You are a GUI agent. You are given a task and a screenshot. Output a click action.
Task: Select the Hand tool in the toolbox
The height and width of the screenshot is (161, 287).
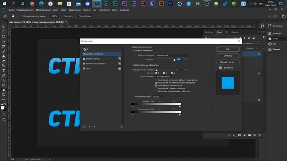pos(4,90)
